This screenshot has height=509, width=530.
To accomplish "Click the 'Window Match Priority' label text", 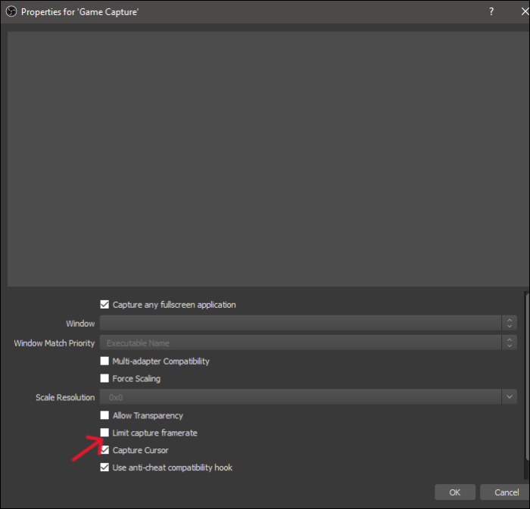I will pos(54,343).
